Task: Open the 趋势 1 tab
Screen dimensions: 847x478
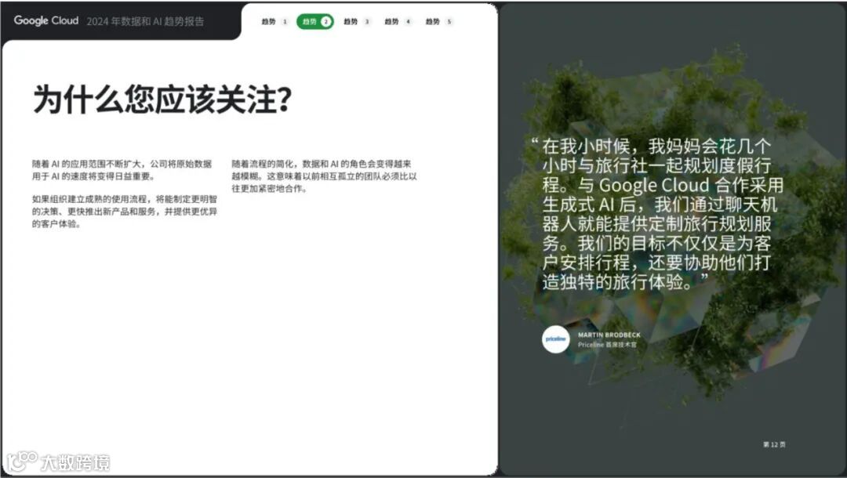Action: (275, 22)
